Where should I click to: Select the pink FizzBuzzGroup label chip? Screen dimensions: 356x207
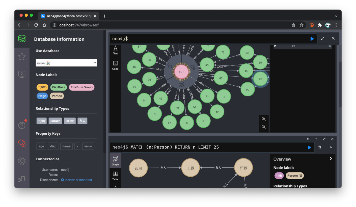pos(82,87)
